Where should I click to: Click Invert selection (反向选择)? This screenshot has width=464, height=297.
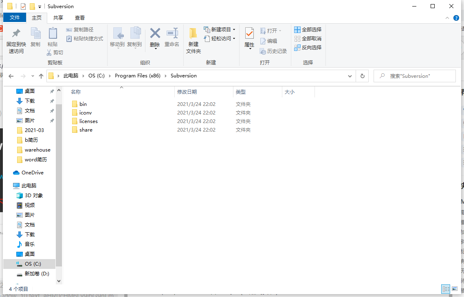pos(308,47)
